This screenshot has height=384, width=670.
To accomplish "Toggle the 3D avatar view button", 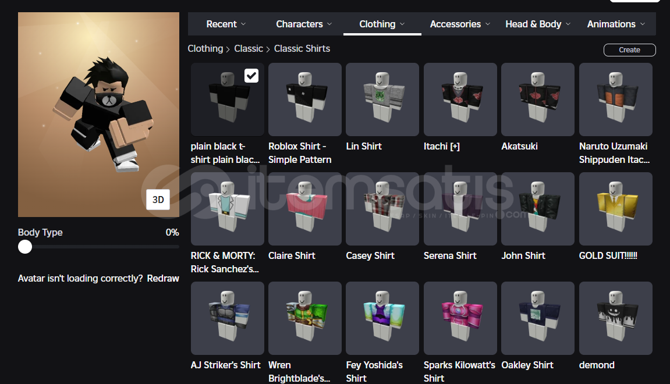I will click(x=158, y=200).
